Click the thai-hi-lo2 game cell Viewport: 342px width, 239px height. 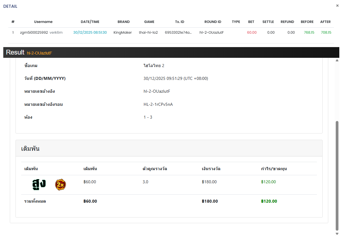[x=148, y=32]
